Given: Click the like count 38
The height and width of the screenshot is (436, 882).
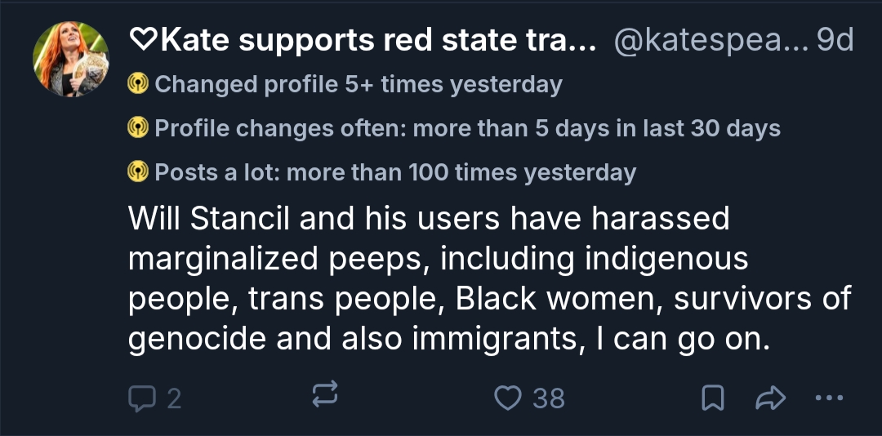Looking at the screenshot, I should [548, 398].
